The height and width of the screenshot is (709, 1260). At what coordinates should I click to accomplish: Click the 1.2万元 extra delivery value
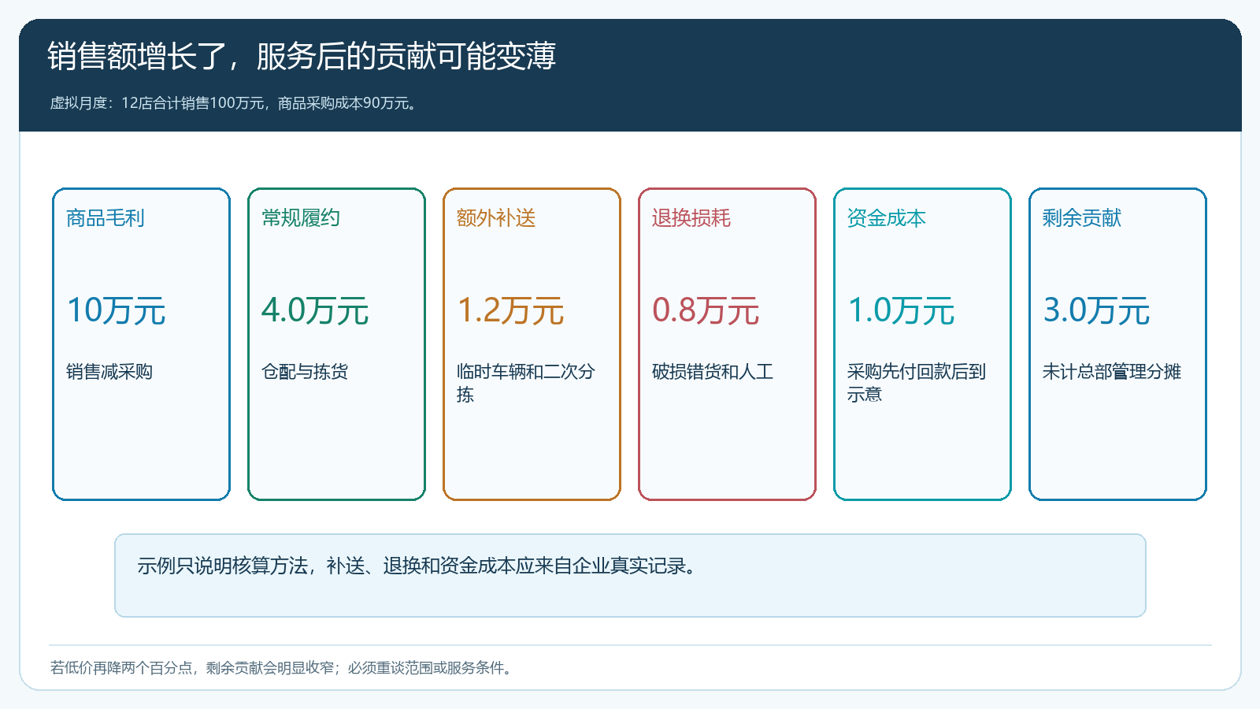click(x=510, y=310)
